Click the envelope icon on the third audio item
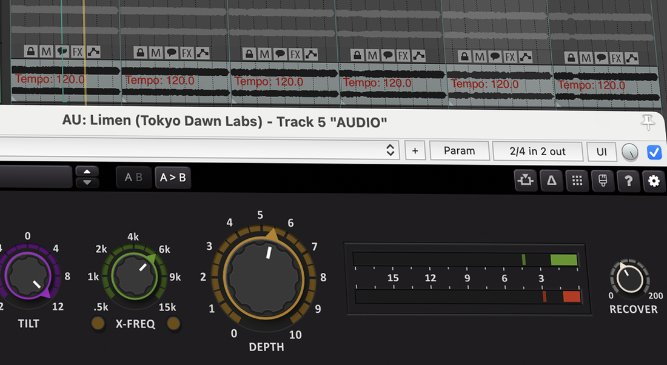This screenshot has height=365, width=667. click(x=312, y=54)
